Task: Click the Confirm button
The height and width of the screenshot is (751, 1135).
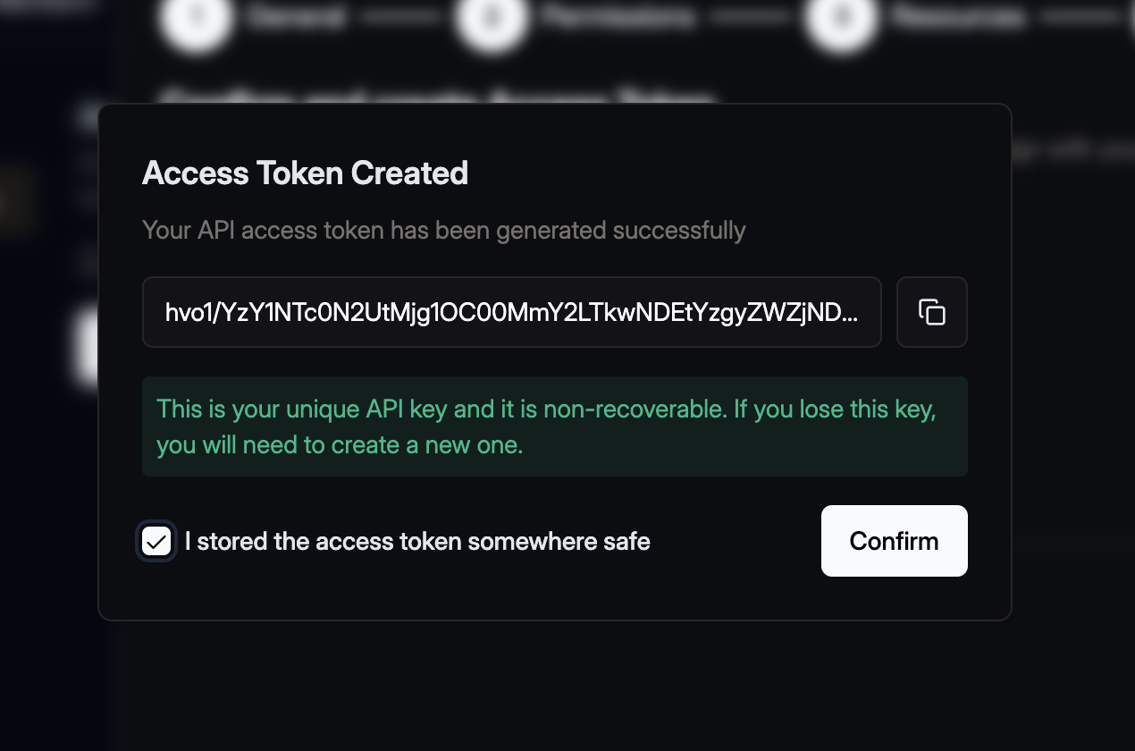Action: (894, 540)
